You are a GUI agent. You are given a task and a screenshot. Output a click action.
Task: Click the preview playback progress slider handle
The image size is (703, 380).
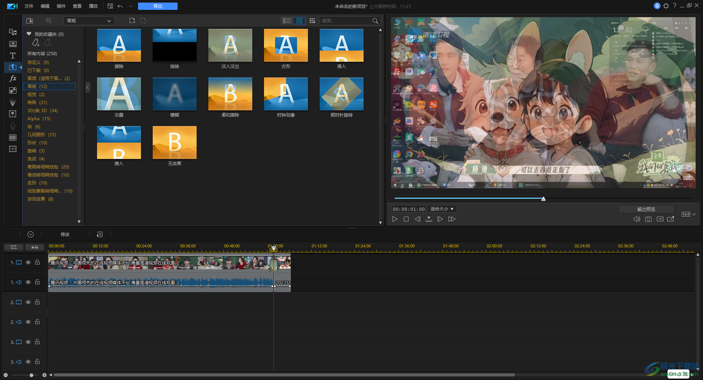pyautogui.click(x=544, y=199)
